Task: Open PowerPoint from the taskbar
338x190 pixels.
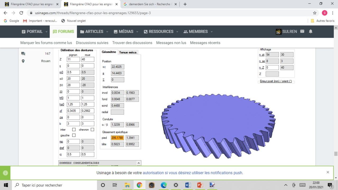Action: point(200,185)
